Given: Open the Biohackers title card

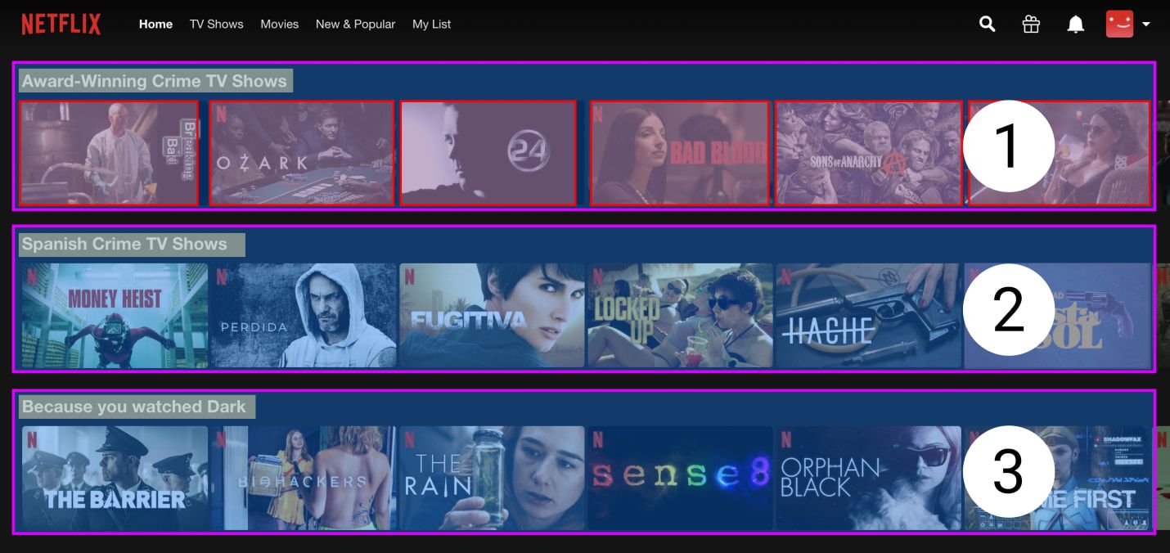Looking at the screenshot, I should pos(304,478).
